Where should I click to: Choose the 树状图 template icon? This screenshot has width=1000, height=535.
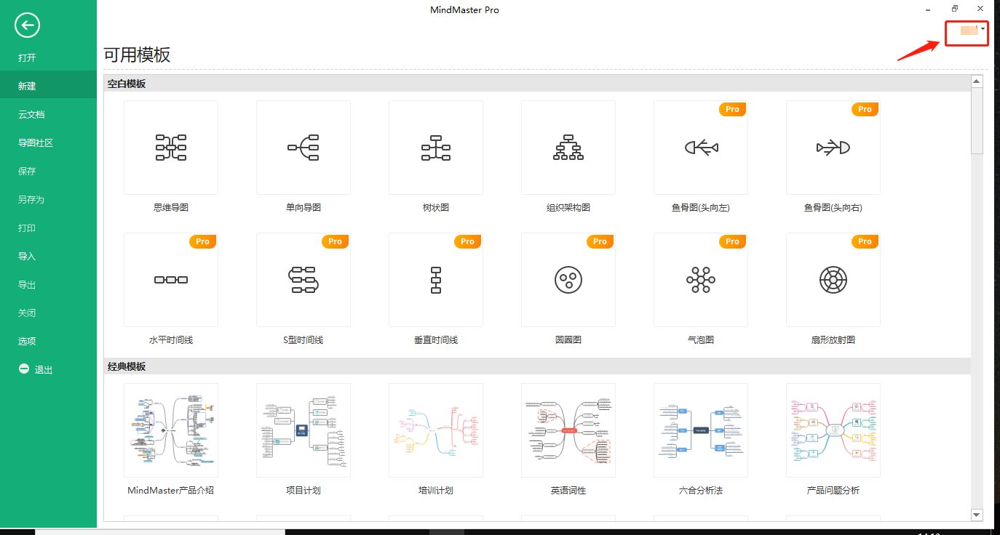[x=436, y=148]
